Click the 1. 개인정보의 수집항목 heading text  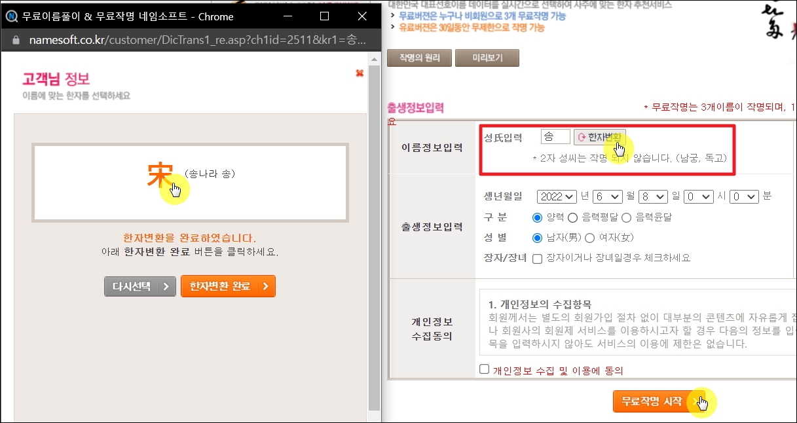tap(540, 305)
